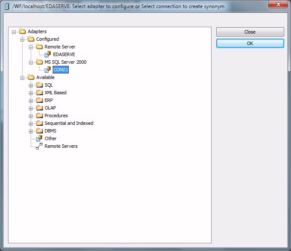Screen dimensions: 291x251
Task: Click the Remote Servers link icon
Action: click(x=39, y=146)
